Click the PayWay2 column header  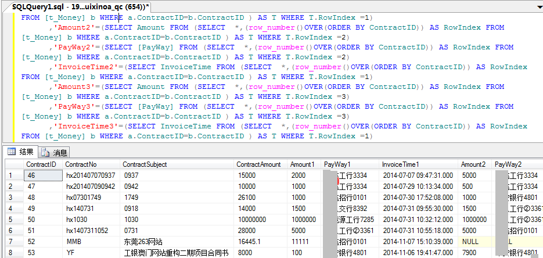517,164
